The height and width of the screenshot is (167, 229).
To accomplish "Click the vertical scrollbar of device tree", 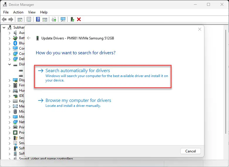I will [x=226, y=81].
